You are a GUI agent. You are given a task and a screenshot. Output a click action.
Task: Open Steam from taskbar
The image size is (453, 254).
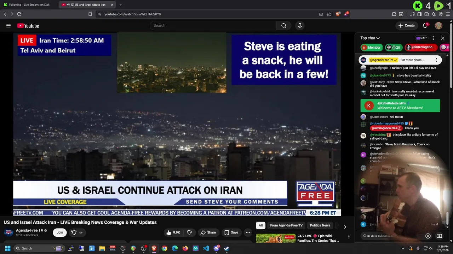(226, 248)
